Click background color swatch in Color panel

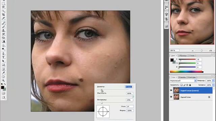[x=174, y=62]
